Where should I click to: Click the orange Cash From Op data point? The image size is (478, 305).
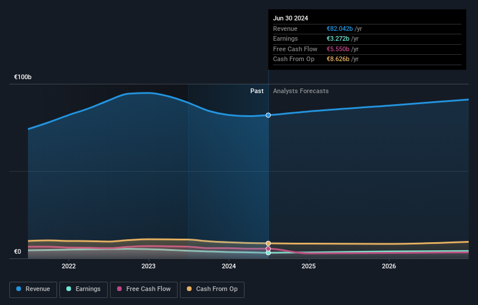point(268,243)
